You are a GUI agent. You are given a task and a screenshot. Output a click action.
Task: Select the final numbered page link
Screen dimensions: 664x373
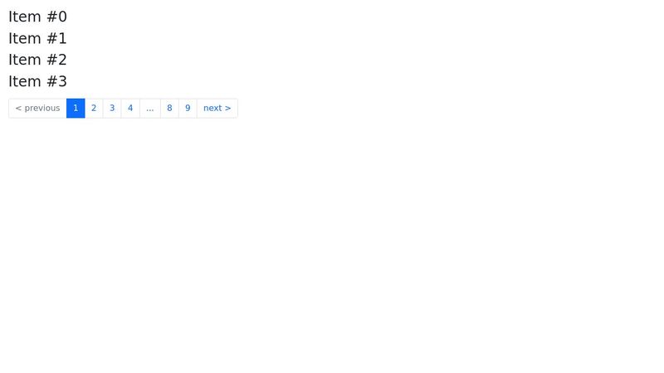(x=188, y=109)
